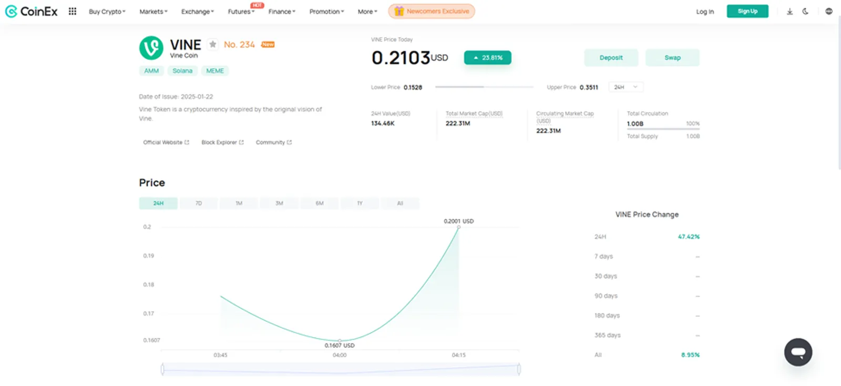The image size is (841, 386).
Task: Click the 0.2103 USD price
Action: click(410, 58)
